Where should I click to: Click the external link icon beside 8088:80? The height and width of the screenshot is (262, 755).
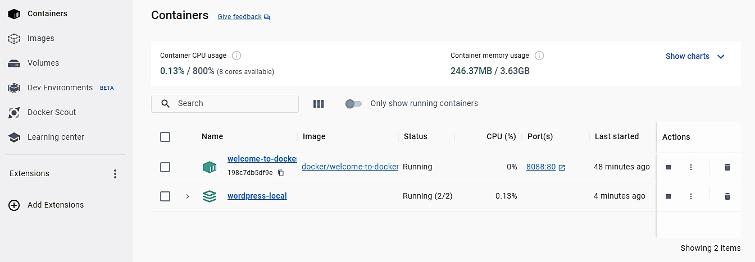click(562, 167)
